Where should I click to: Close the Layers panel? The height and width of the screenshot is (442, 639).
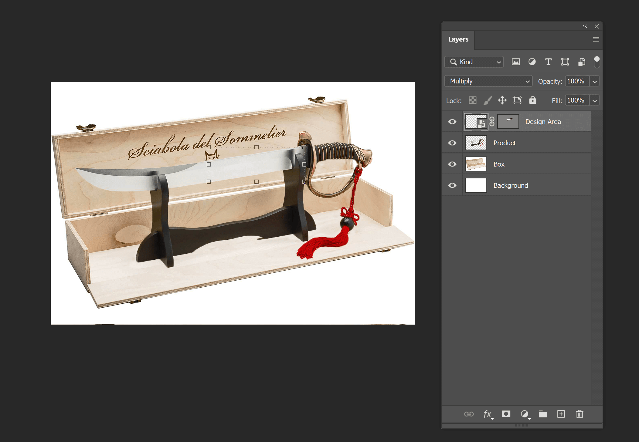click(x=597, y=26)
